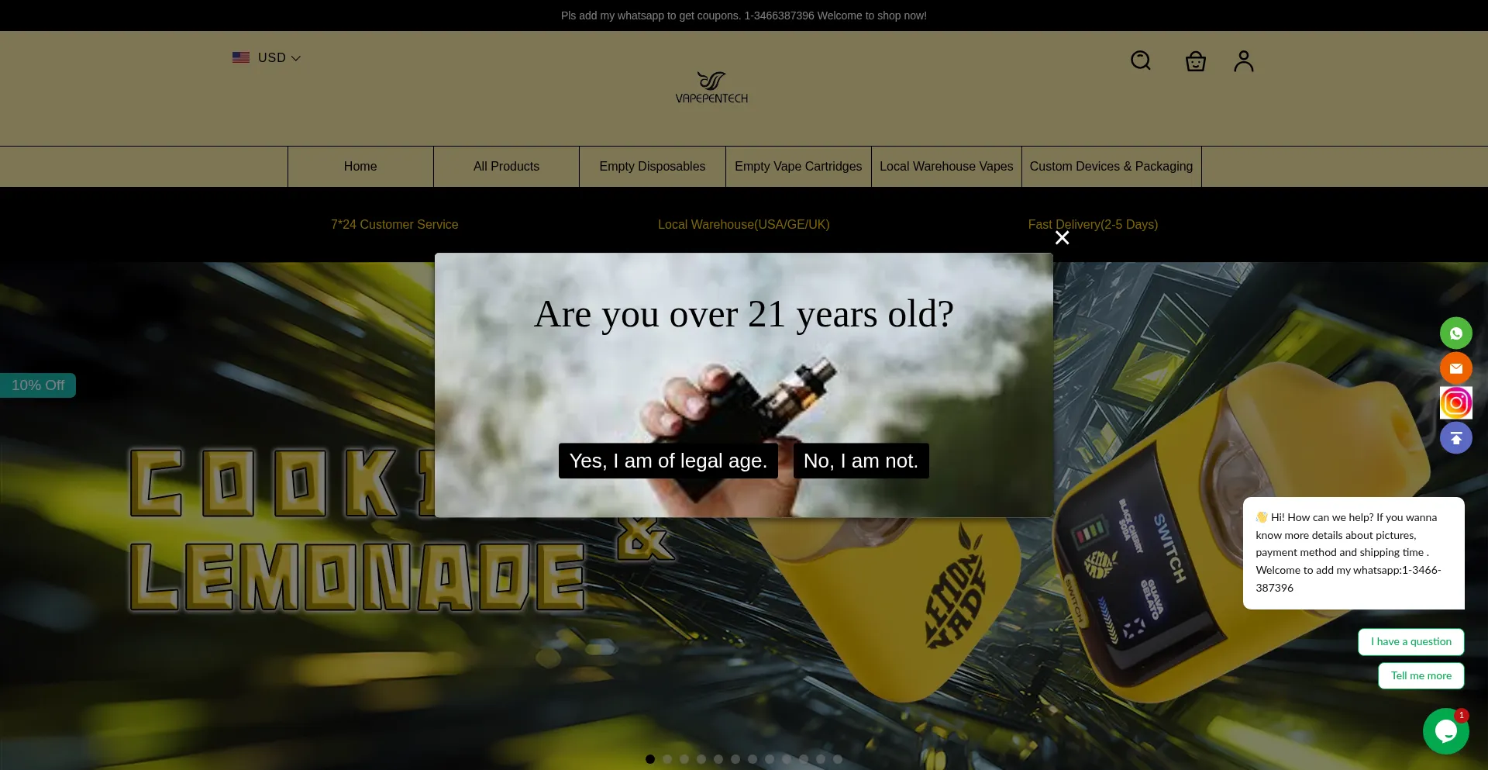Open Local Warehouse Vapes menu item
Screen dimensions: 1488x770
click(946, 167)
